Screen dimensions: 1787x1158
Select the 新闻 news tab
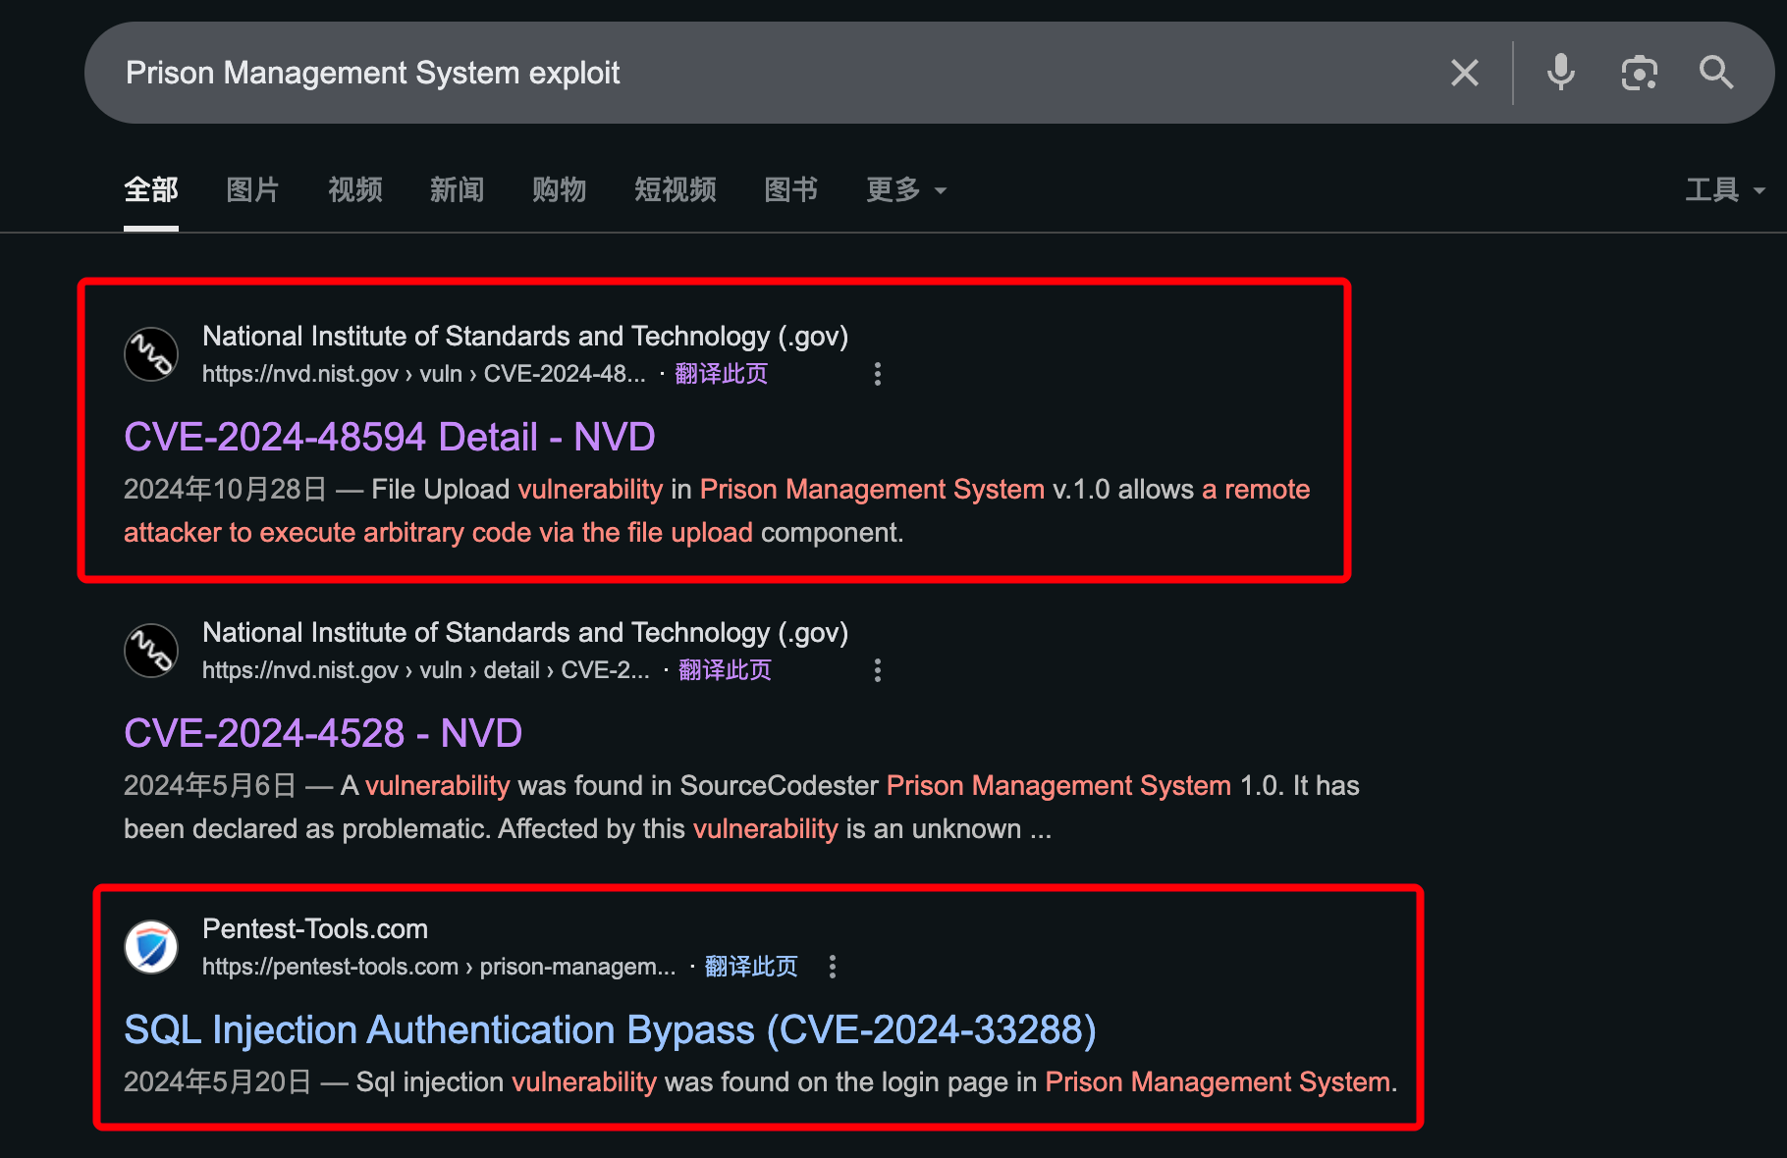pos(457,189)
